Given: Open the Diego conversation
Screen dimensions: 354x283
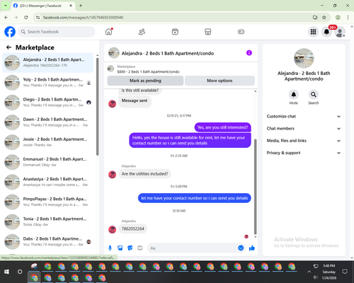Looking at the screenshot, I should 47,103.
